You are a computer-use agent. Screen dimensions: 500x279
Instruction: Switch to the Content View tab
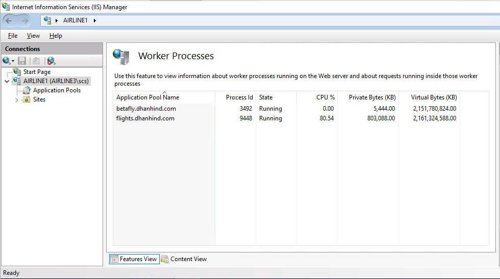pos(184,259)
